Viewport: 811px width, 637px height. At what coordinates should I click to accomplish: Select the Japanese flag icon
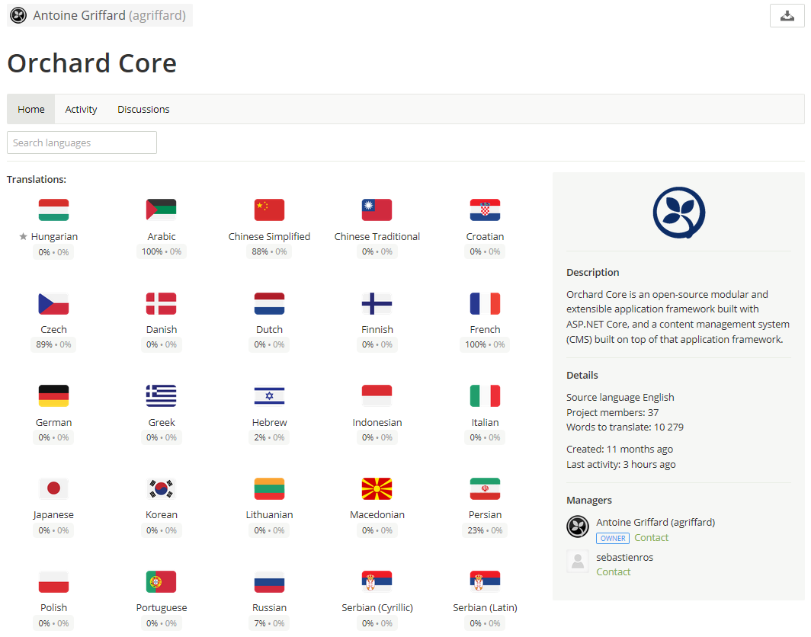(x=54, y=488)
